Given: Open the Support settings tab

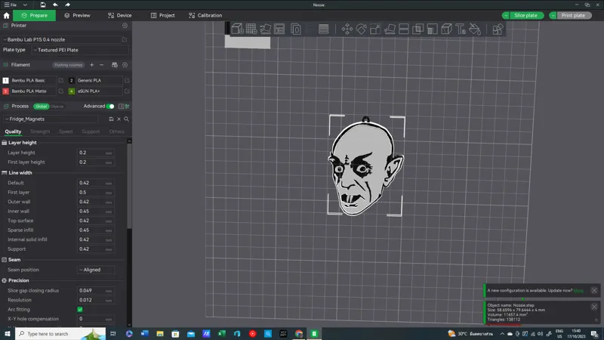Looking at the screenshot, I should pos(91,131).
